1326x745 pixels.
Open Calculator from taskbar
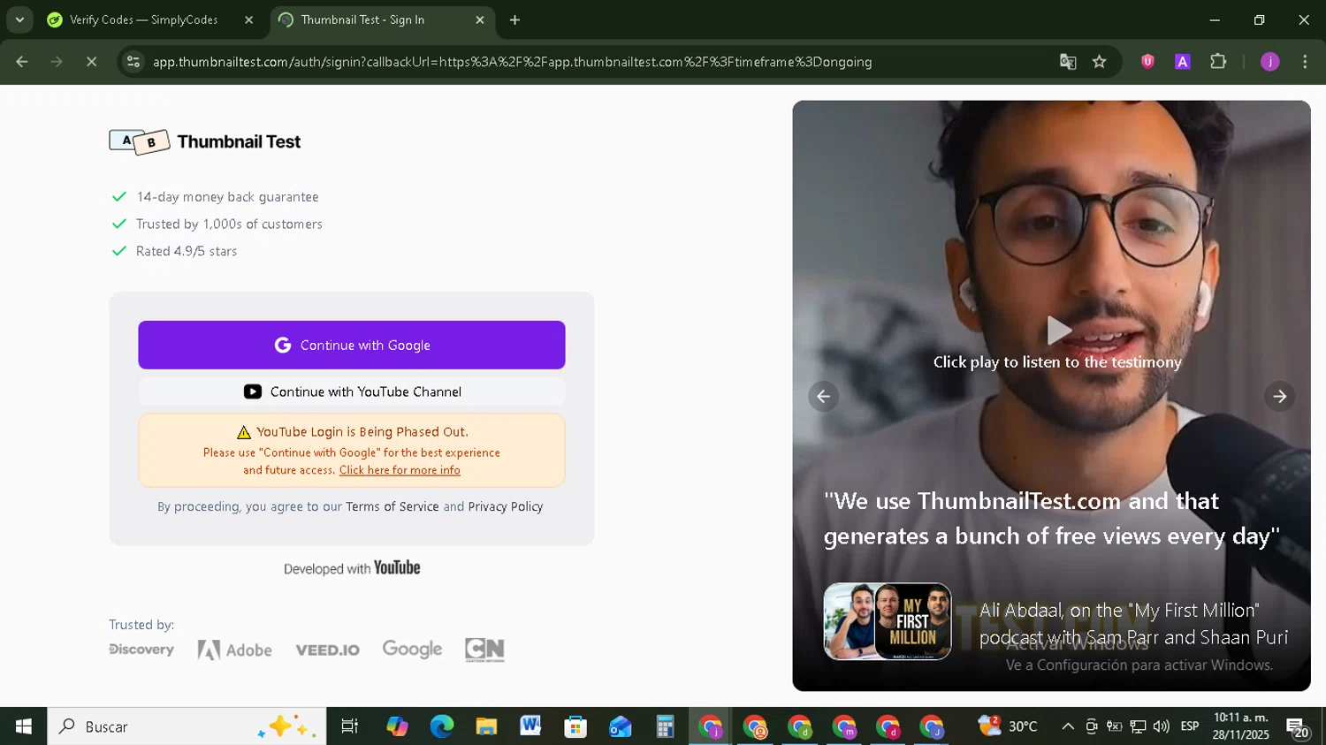(665, 726)
